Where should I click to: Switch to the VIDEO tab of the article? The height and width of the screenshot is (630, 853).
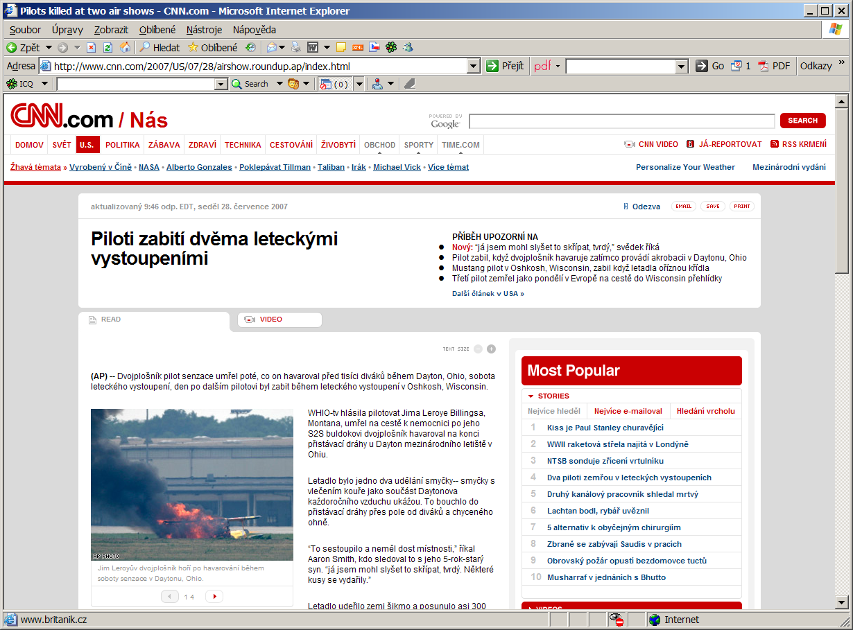(279, 320)
